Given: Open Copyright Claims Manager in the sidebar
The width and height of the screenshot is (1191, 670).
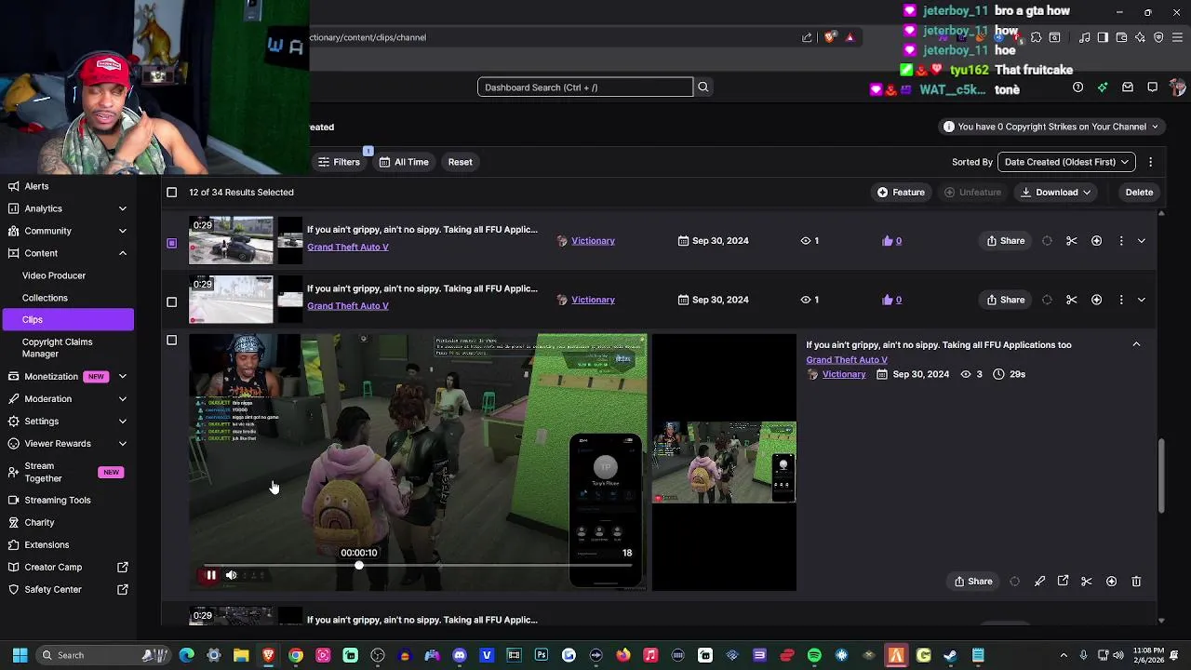Looking at the screenshot, I should [x=57, y=347].
